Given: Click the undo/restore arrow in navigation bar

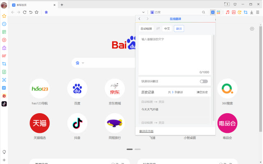Looking at the screenshot, I should pyautogui.click(x=31, y=12).
